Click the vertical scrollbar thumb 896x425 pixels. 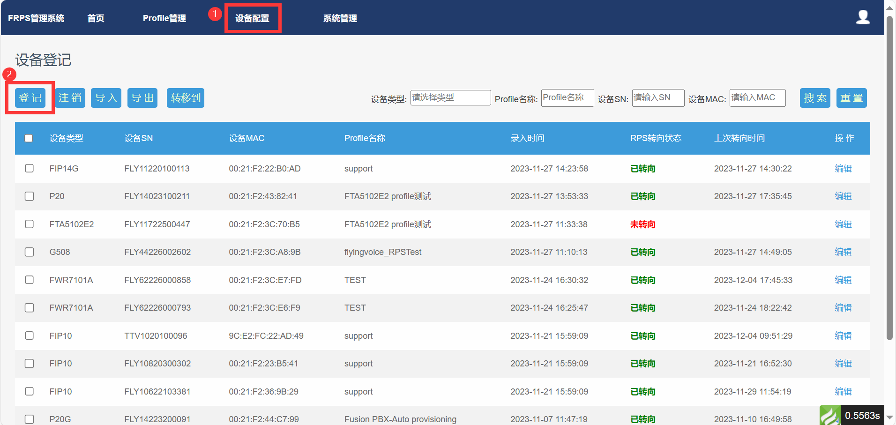click(x=889, y=178)
